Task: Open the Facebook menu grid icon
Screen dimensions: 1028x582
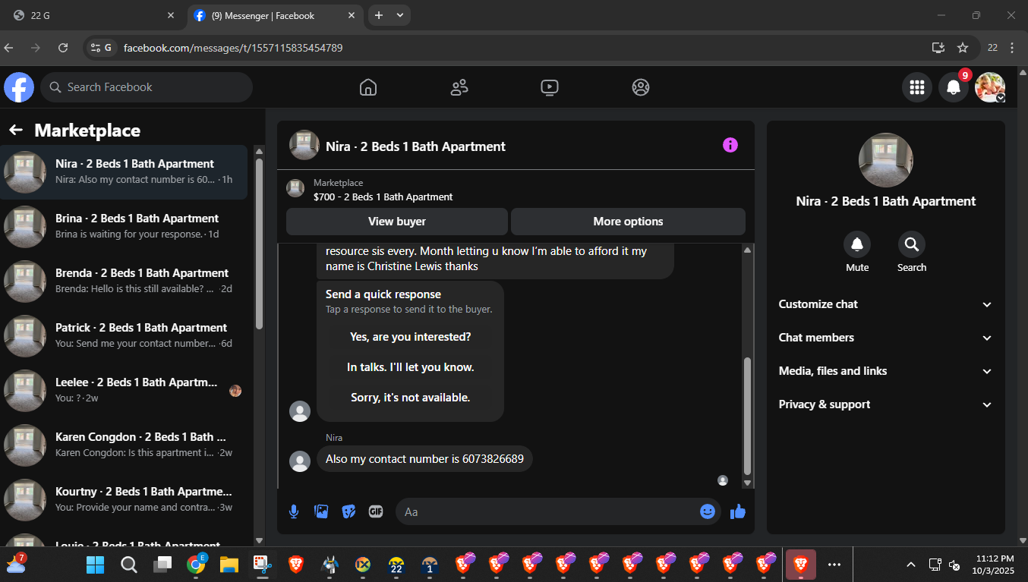Action: tap(917, 87)
